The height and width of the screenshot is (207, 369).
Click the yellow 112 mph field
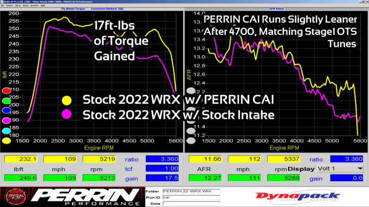(244, 159)
